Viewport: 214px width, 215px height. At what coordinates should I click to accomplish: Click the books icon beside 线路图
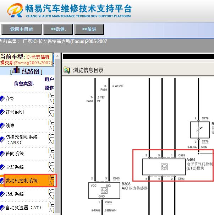click(16, 70)
